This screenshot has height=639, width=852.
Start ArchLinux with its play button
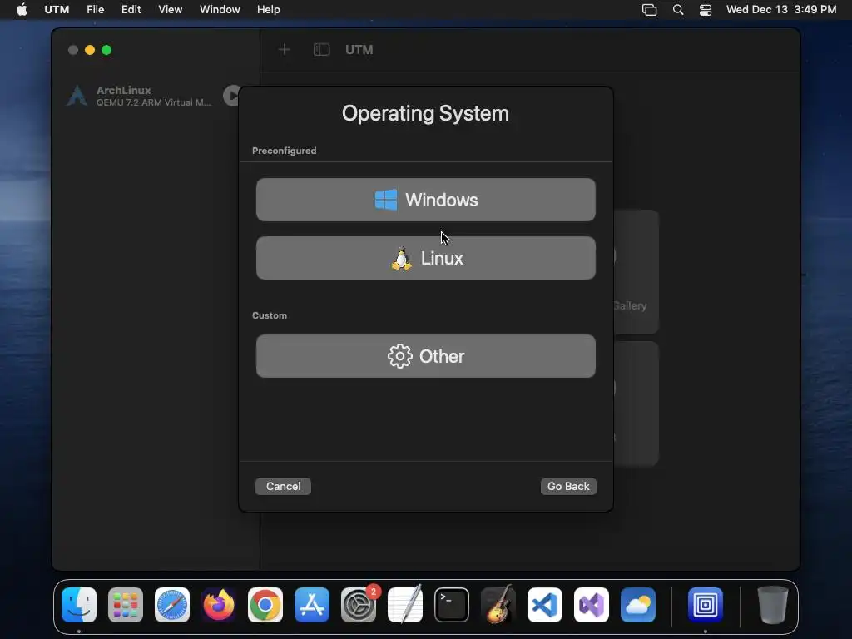(x=231, y=96)
